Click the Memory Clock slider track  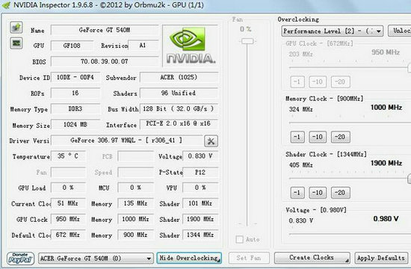pyautogui.click(x=350, y=123)
